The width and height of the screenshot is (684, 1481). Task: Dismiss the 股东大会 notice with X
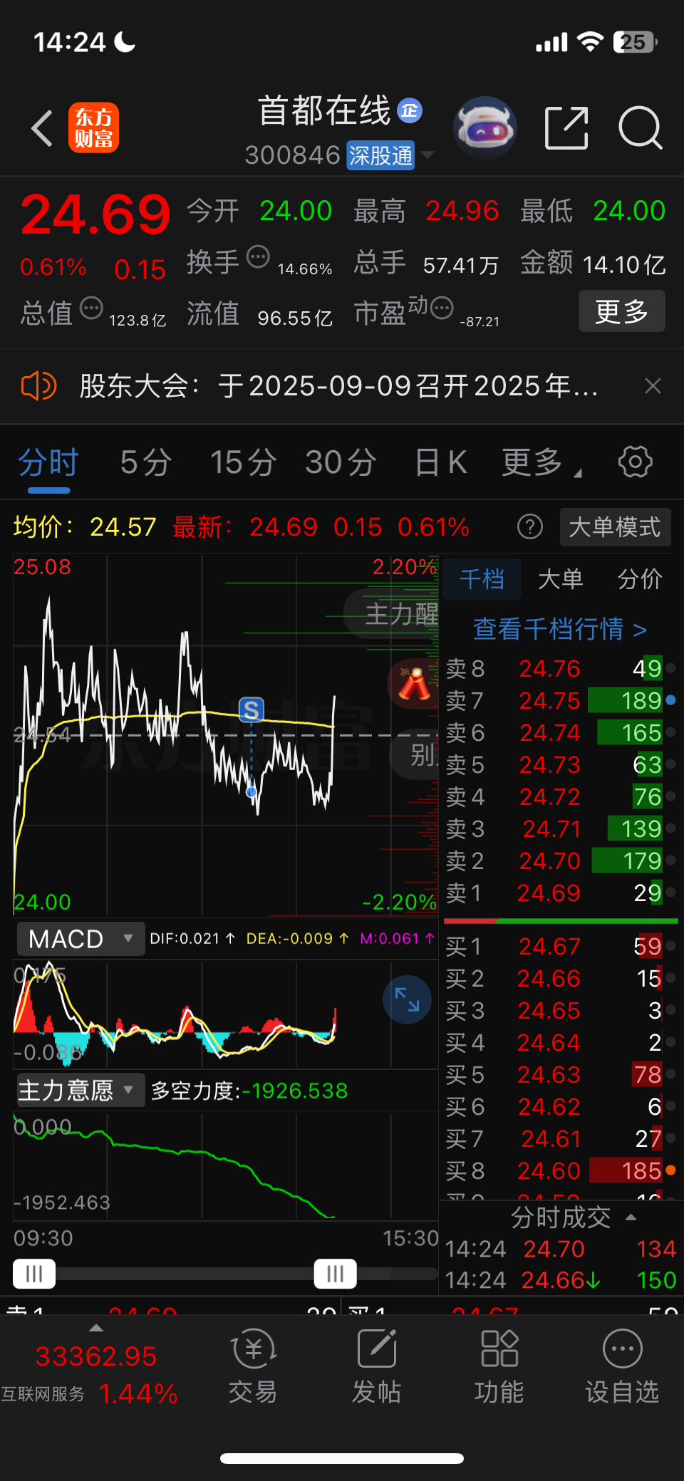click(x=653, y=386)
